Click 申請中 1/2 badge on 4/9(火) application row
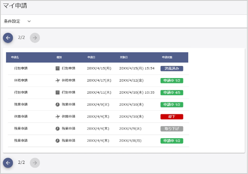Image resolution: width=248 pixels, height=174 pixels. pyautogui.click(x=172, y=105)
